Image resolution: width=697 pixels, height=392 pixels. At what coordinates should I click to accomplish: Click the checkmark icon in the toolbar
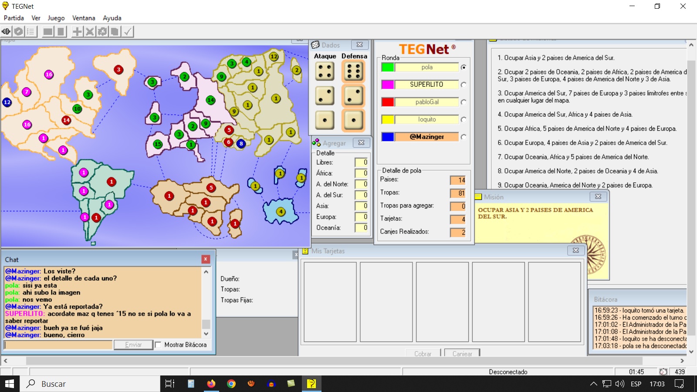(x=128, y=31)
